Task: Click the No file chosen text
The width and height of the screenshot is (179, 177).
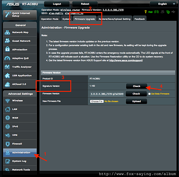Action: click(x=111, y=101)
